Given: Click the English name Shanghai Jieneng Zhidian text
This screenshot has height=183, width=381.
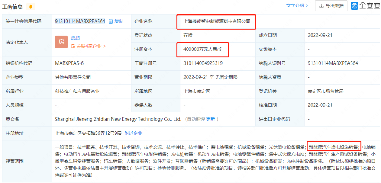Looking at the screenshot, I should pos(118,119).
